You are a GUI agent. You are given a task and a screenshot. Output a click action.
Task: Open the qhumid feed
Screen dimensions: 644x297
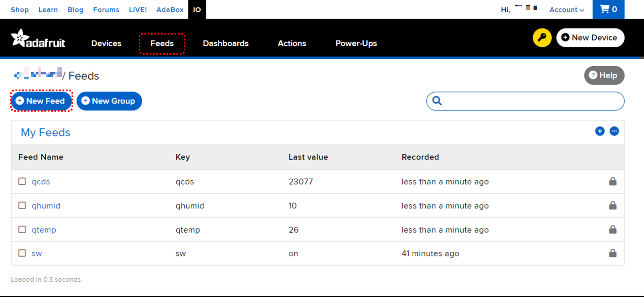click(x=46, y=205)
